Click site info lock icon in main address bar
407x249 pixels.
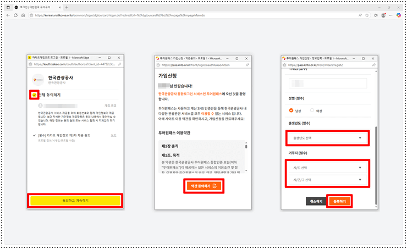click(32, 15)
